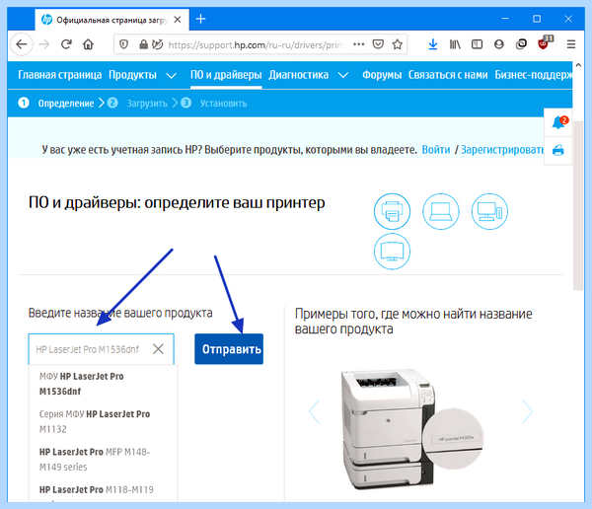Save page to Pocket icon

tap(378, 44)
